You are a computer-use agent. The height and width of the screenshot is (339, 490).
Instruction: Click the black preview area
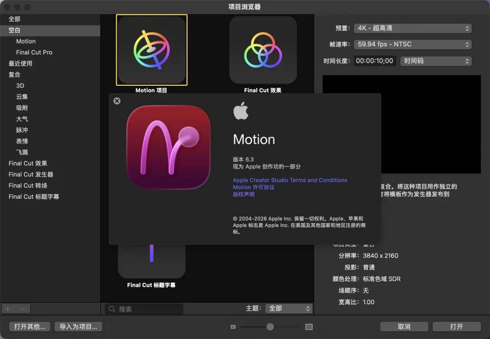click(x=431, y=124)
